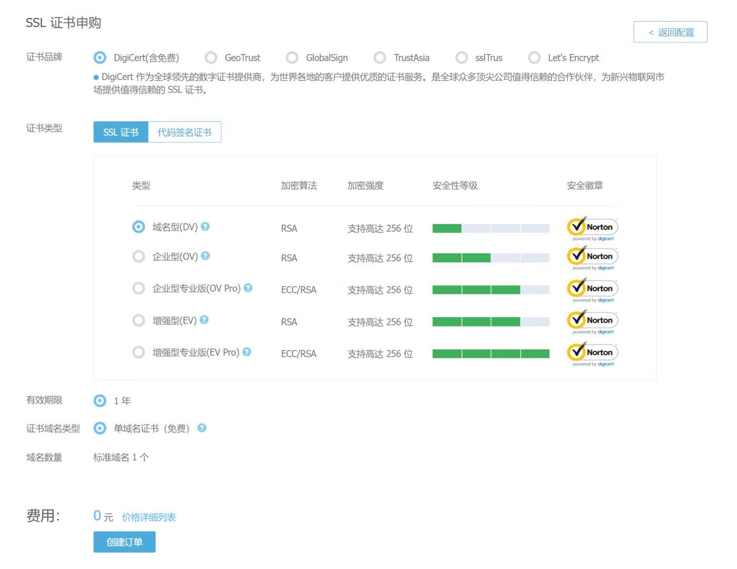Open help tooltip for 企业型专业版(OV Pro)

point(248,288)
